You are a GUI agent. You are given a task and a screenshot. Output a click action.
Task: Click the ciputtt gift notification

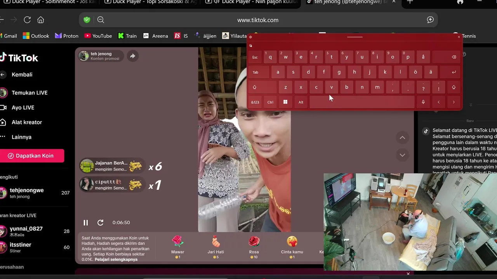pyautogui.click(x=112, y=184)
